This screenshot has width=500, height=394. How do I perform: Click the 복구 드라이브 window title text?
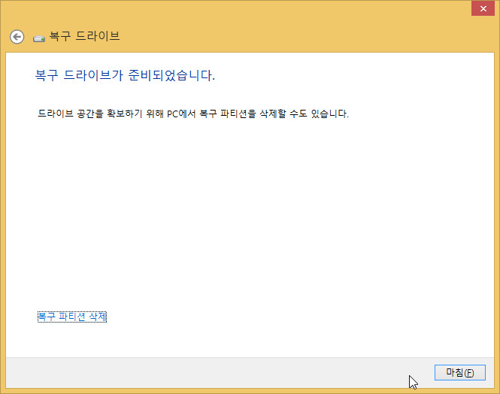[x=84, y=36]
